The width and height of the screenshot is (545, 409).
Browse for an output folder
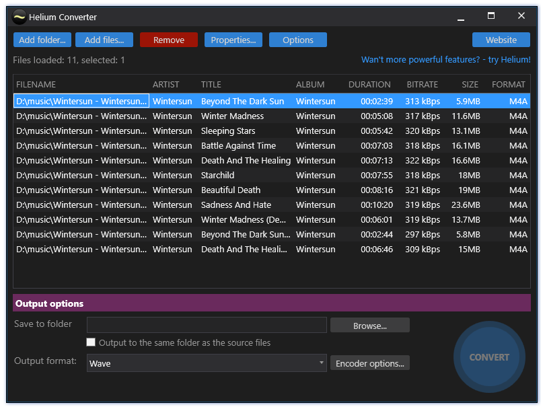pyautogui.click(x=370, y=326)
